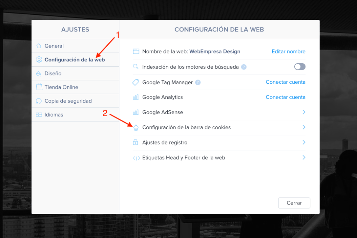
Task: Expand Ajustes de registro chevron
Action: [304, 142]
